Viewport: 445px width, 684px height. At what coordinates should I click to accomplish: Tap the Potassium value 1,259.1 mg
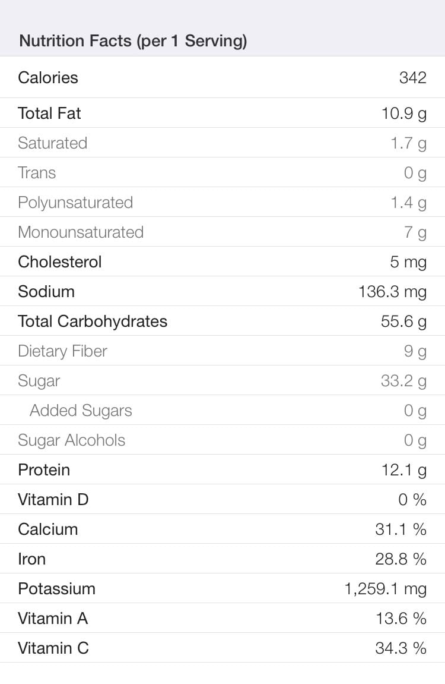tap(385, 589)
